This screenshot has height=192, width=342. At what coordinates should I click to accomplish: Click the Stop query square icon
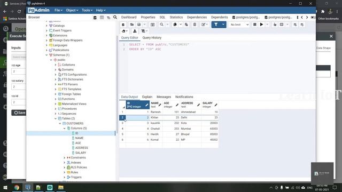254,25
